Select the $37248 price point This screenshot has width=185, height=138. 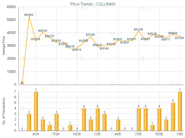[x=91, y=36]
